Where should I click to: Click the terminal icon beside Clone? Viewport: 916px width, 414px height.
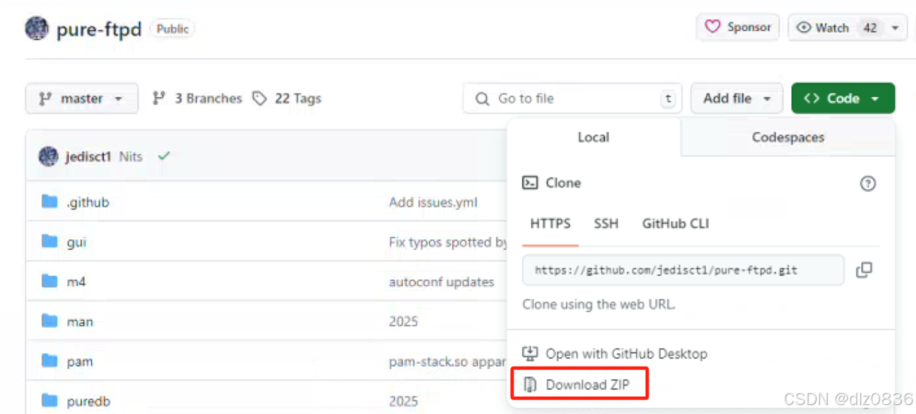(x=530, y=183)
